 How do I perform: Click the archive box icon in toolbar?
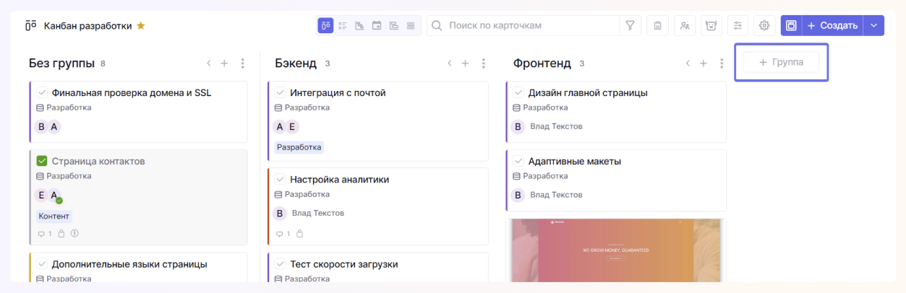pos(711,26)
